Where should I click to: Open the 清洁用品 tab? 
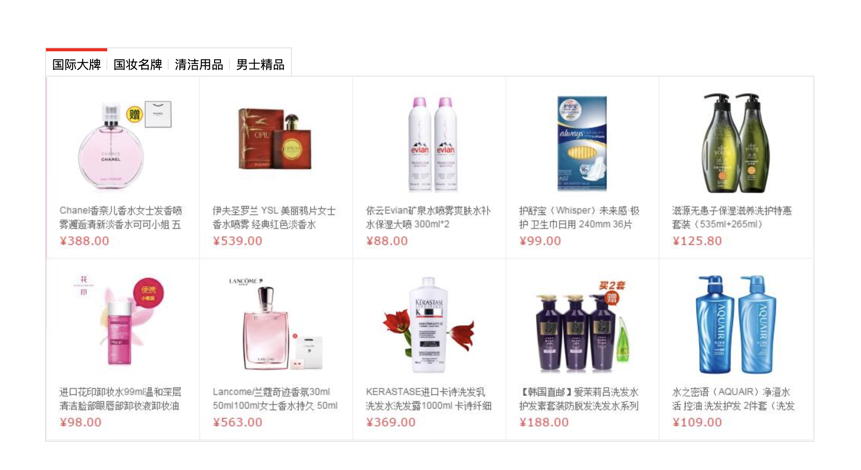(199, 64)
